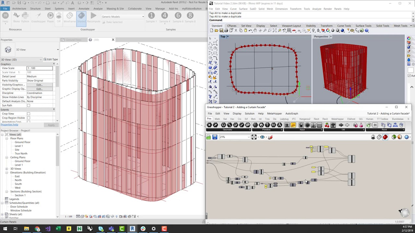Open Grasshopper Ladybug component tab
The width and height of the screenshot is (415, 233).
point(284,119)
